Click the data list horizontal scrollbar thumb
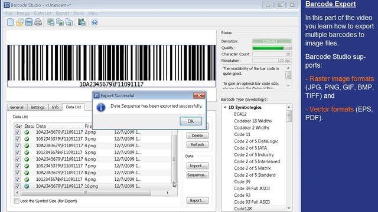The height and width of the screenshot is (212, 378). click(x=86, y=193)
